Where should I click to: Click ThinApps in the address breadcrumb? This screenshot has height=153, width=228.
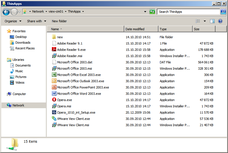[x=74, y=11]
